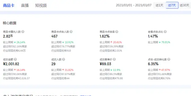Open date range 2023/03/01 - 2023/03/07
191x96 pixels.
134,5
